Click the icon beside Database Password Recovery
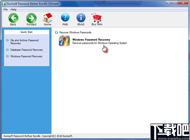The image size is (190, 140). coord(7,49)
